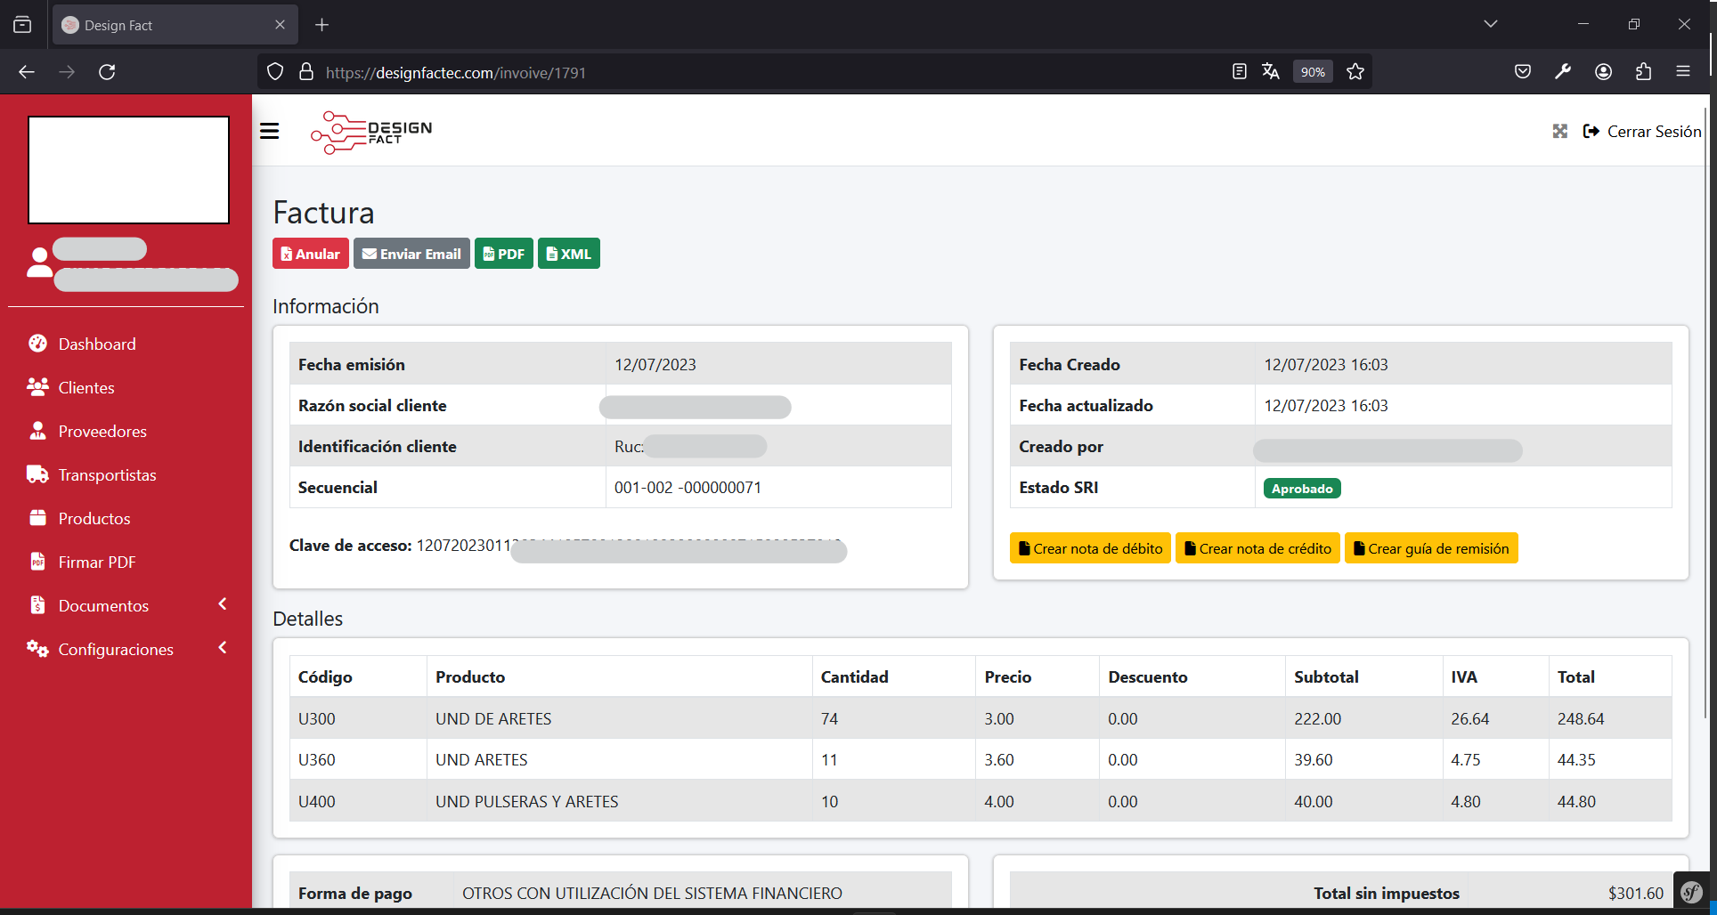
Task: Open Proveedores in sidebar
Action: tap(102, 431)
